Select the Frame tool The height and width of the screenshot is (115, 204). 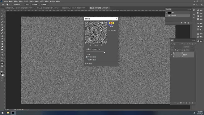point(2,25)
